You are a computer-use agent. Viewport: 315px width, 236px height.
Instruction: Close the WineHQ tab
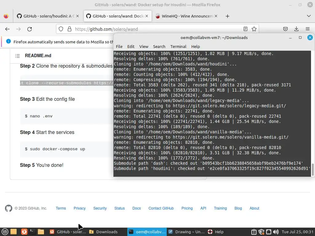tap(216, 16)
